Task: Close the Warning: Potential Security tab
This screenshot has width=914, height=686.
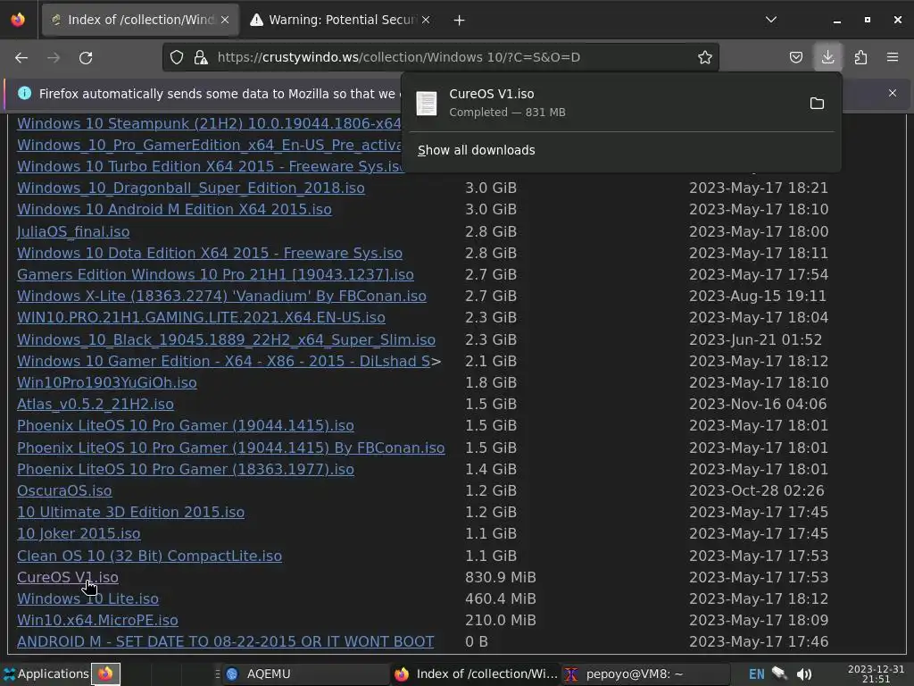Action: coord(426,20)
